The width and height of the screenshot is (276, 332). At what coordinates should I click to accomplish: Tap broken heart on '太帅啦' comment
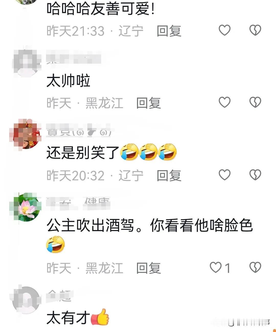point(255,102)
